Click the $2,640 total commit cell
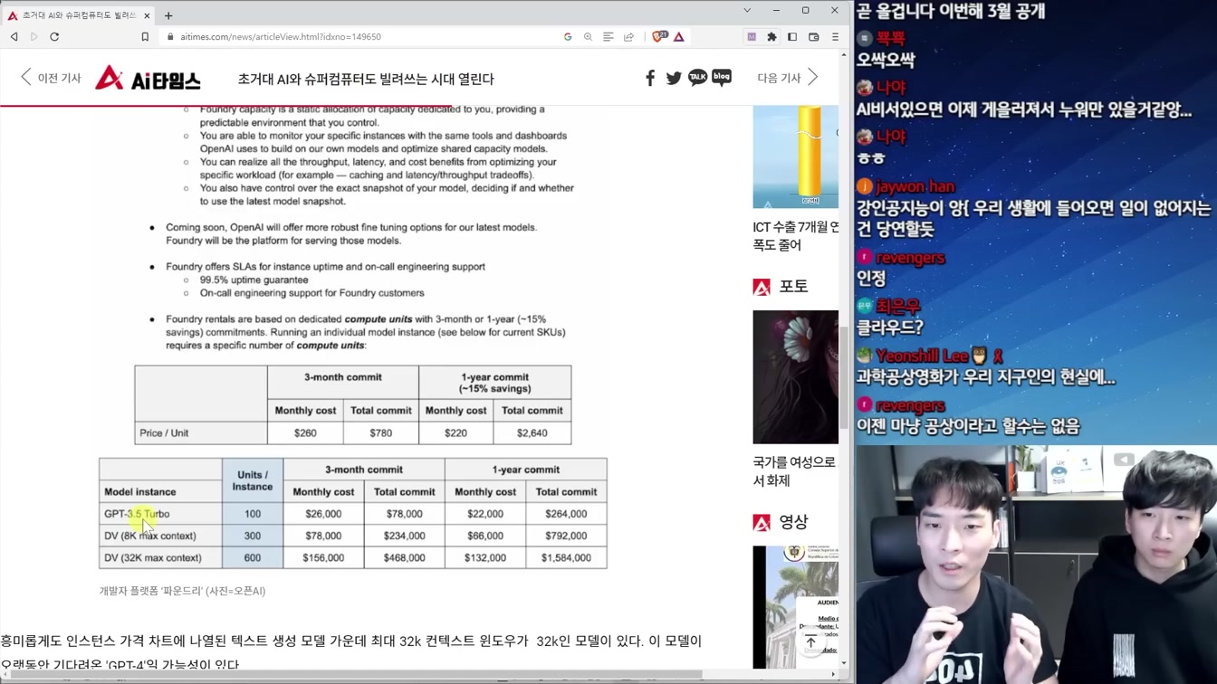Screen dimensions: 1217x684 (x=532, y=433)
